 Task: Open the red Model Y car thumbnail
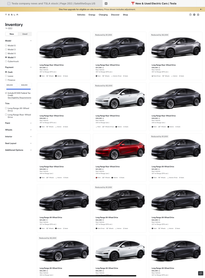coord(120,149)
